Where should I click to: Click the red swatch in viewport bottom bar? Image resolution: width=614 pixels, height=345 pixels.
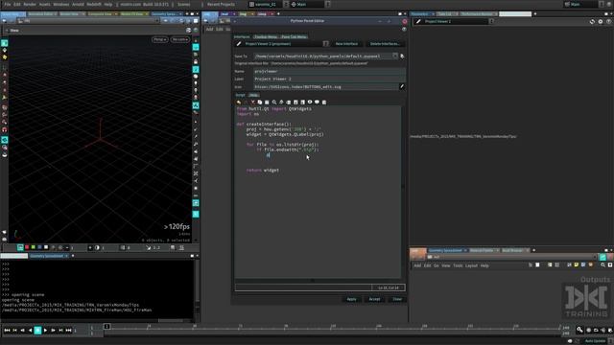pos(27,247)
